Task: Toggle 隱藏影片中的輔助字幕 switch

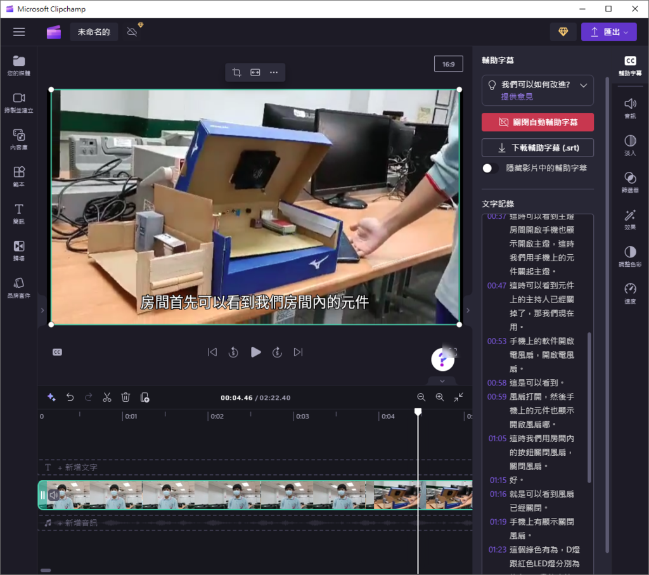Action: 490,168
